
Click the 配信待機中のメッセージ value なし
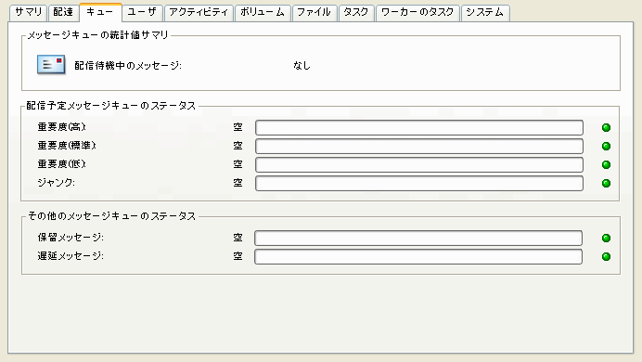302,66
